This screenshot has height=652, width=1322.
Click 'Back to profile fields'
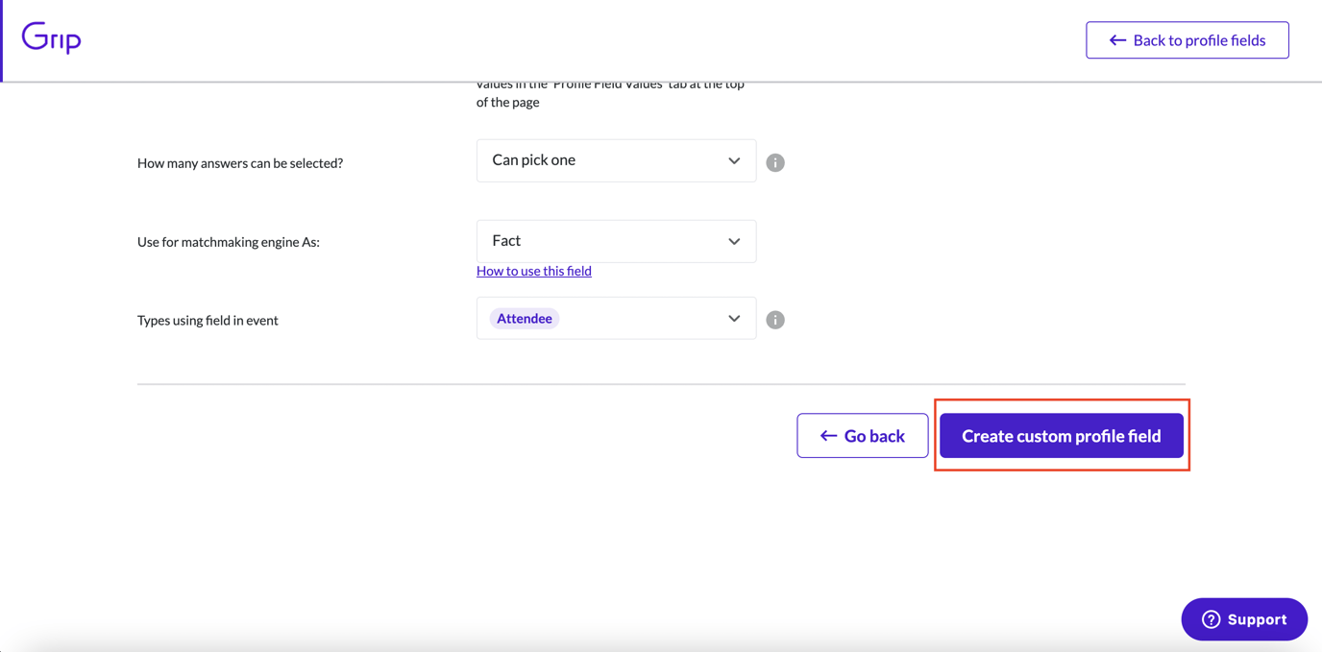tap(1187, 39)
